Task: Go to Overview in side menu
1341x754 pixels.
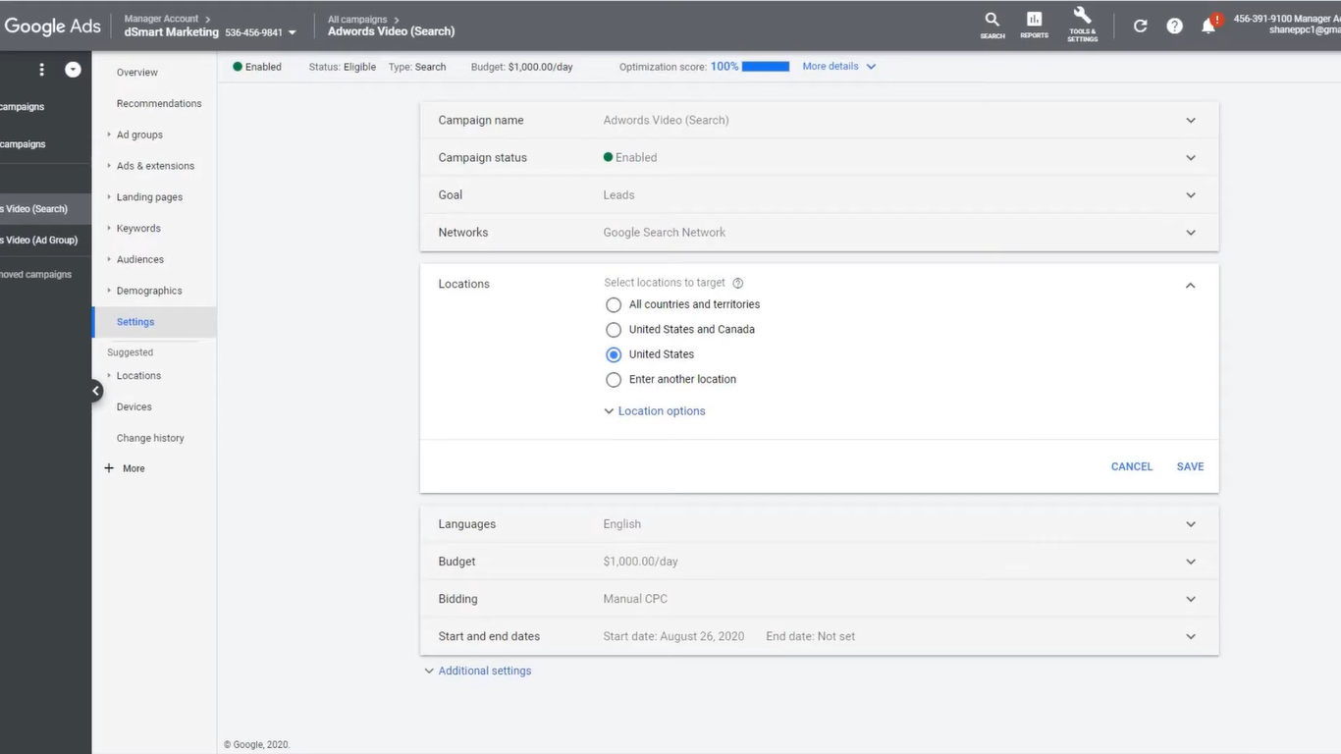Action: pyautogui.click(x=137, y=73)
